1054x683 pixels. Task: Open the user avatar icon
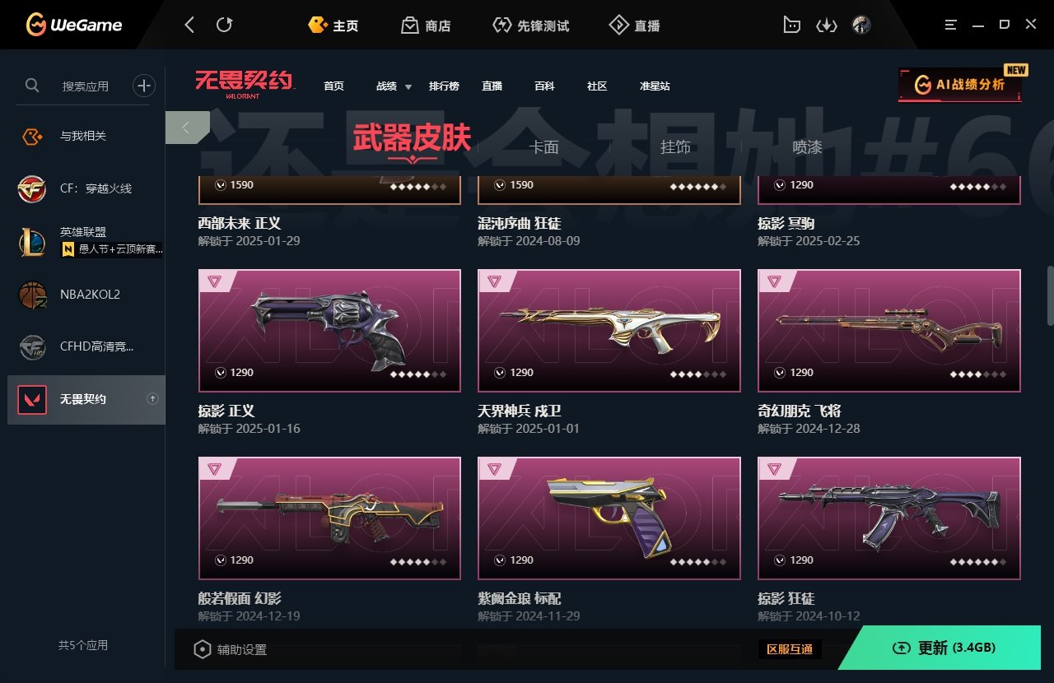pos(861,26)
